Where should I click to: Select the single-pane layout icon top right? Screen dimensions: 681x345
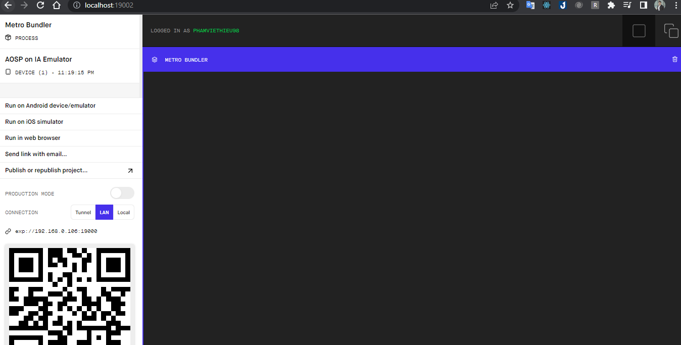(638, 30)
